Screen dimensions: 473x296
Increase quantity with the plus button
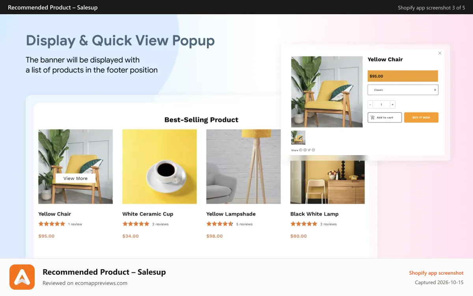coord(393,105)
